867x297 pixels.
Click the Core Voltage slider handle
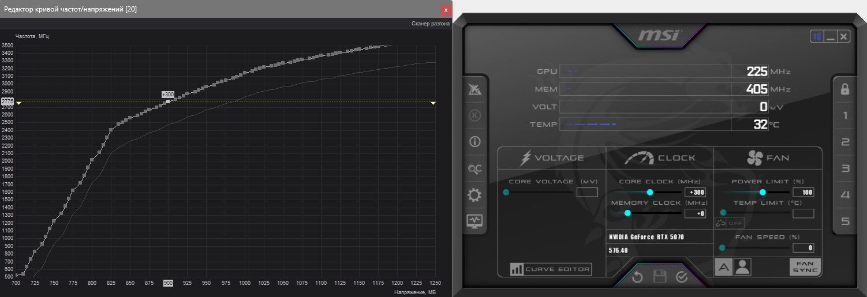point(506,192)
